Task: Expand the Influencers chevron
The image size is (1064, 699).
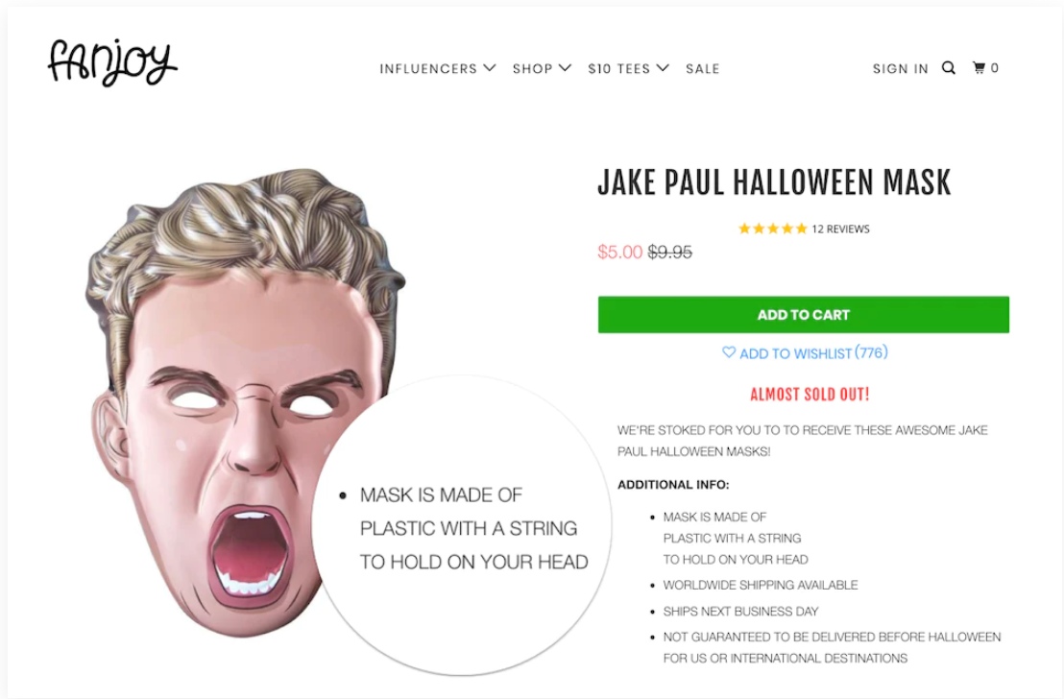Action: click(489, 68)
